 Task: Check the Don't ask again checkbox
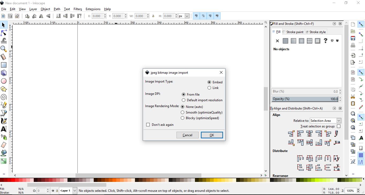(x=148, y=125)
